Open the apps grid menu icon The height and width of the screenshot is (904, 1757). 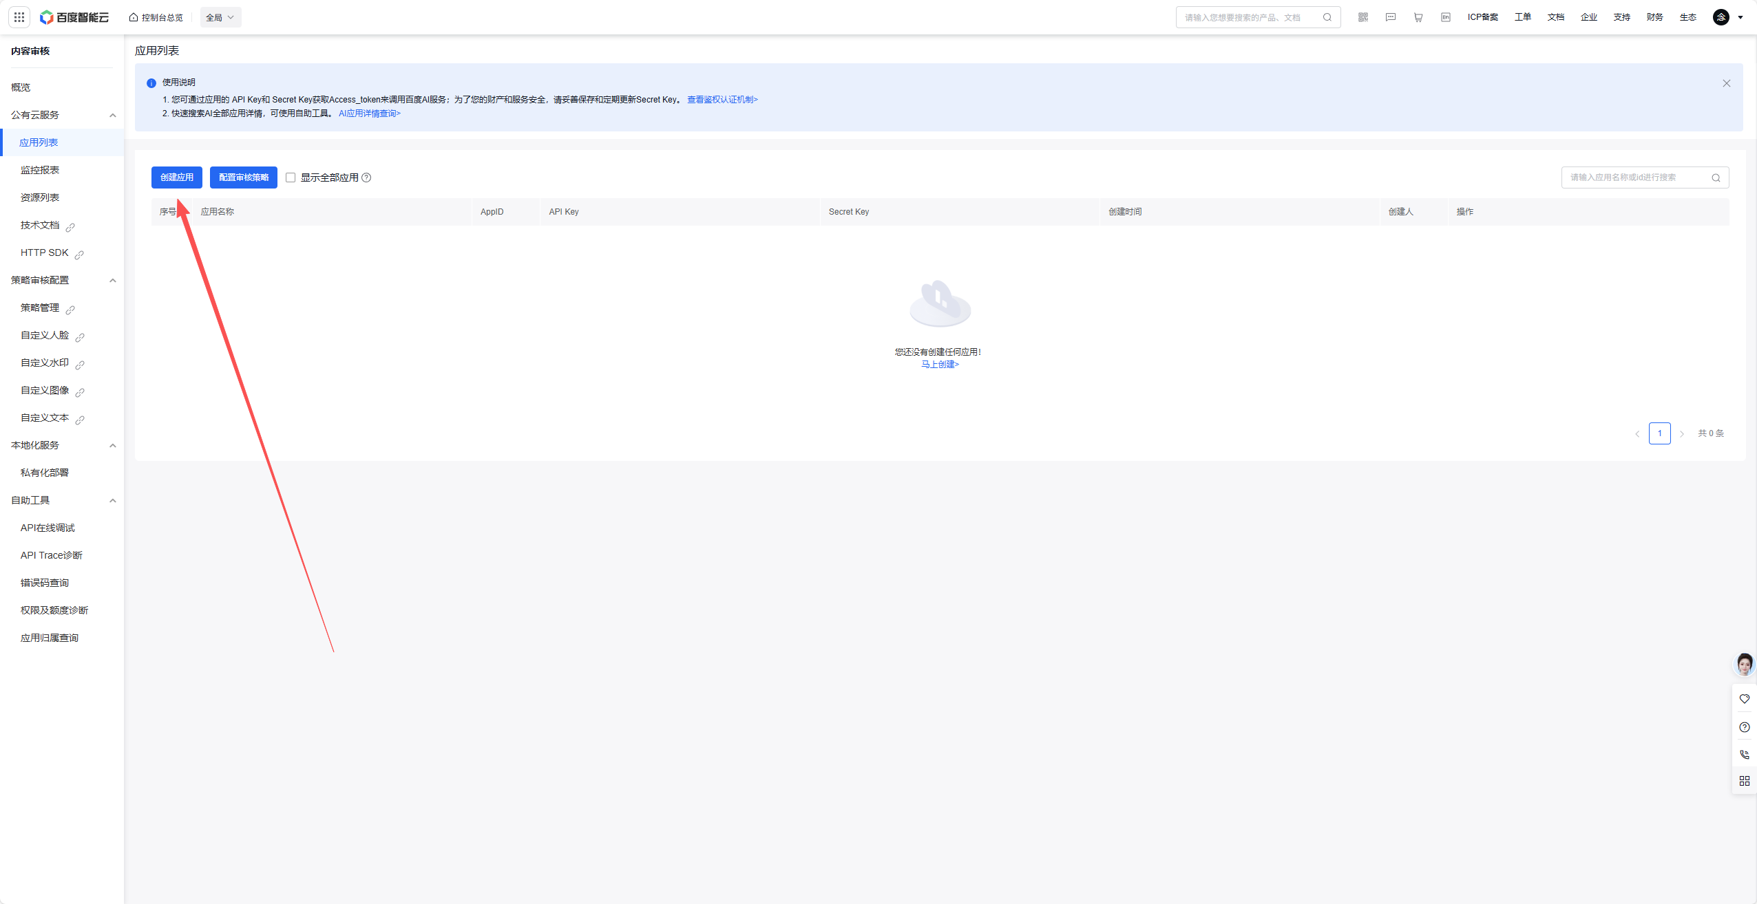(19, 17)
